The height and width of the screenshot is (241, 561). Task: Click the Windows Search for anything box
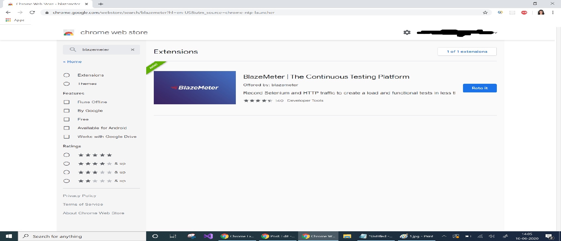[82, 236]
